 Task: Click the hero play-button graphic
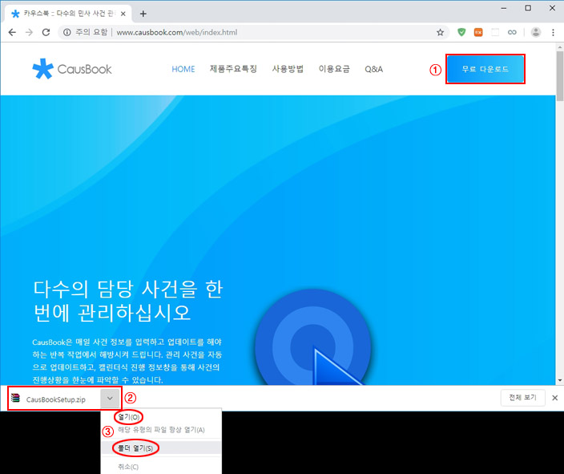(x=313, y=338)
